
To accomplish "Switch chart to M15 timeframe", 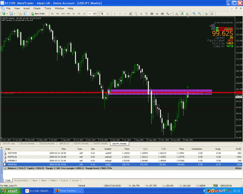I will 63,14.
